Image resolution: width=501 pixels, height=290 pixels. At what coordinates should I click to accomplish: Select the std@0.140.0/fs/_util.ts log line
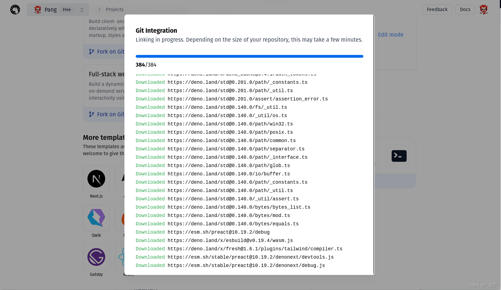tap(212, 107)
